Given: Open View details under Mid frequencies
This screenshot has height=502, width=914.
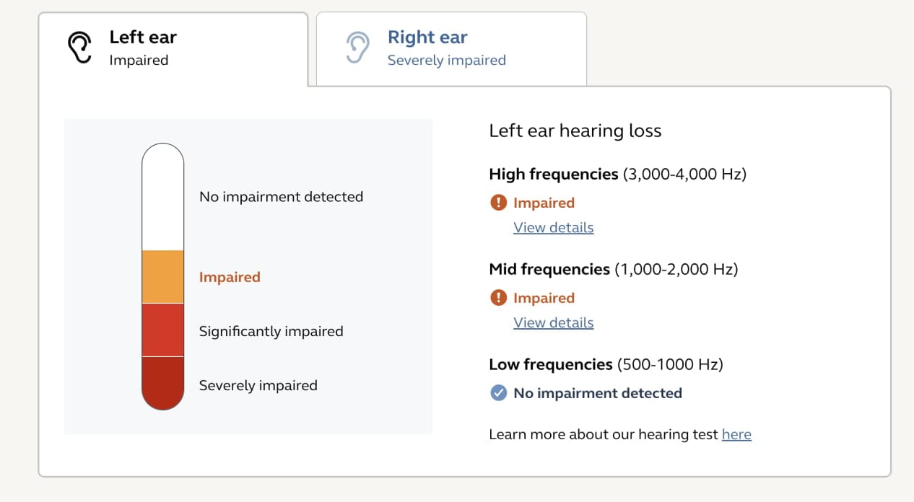Looking at the screenshot, I should pyautogui.click(x=553, y=322).
